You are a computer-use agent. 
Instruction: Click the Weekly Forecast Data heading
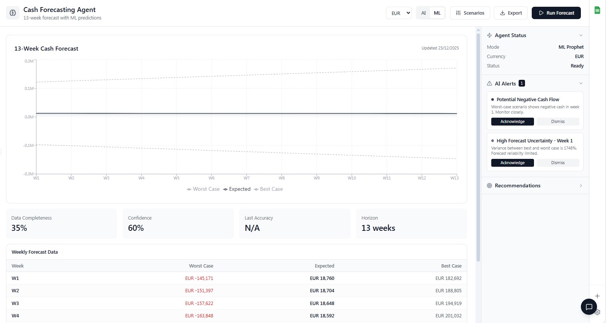click(x=34, y=252)
